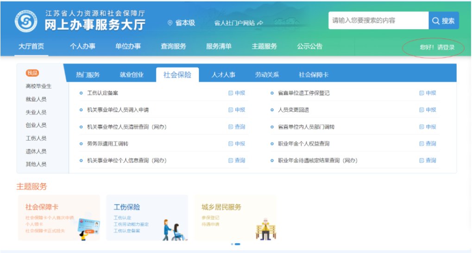Select 高校毕业生 in the identity list
472x253 pixels.
[38, 86]
